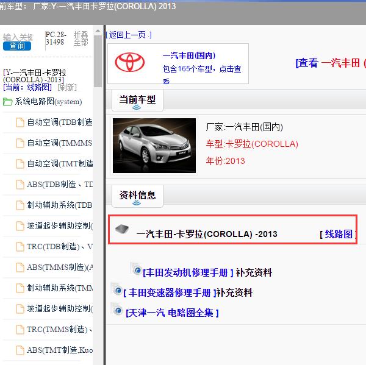Click the disc icon beside 丰田变速器修理手册

pos(117,289)
